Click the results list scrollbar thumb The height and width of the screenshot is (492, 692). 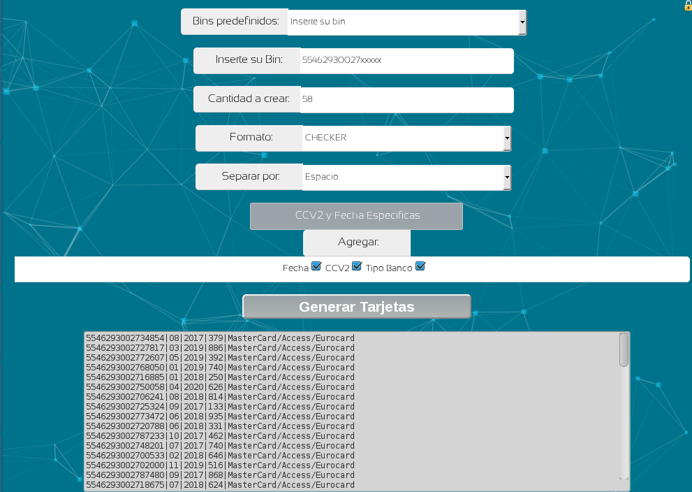pos(624,350)
